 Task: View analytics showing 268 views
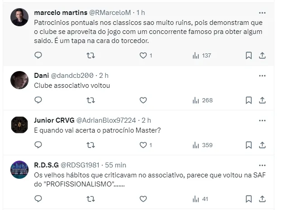pyautogui.click(x=202, y=100)
